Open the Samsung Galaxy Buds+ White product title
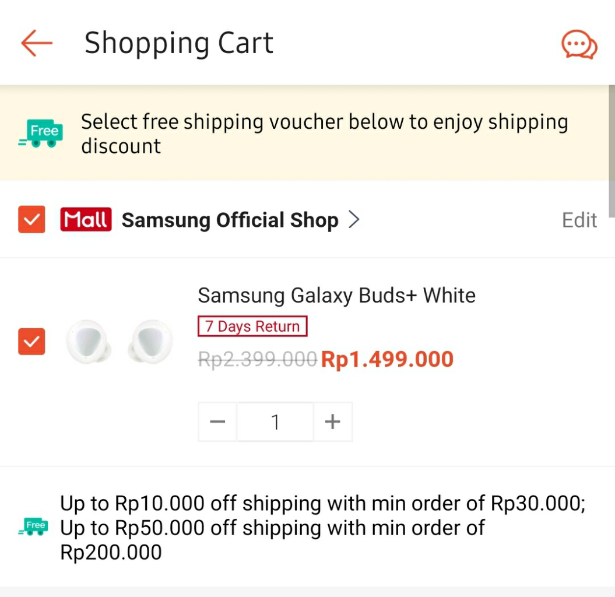Viewport: 615px width, 597px height. point(336,296)
